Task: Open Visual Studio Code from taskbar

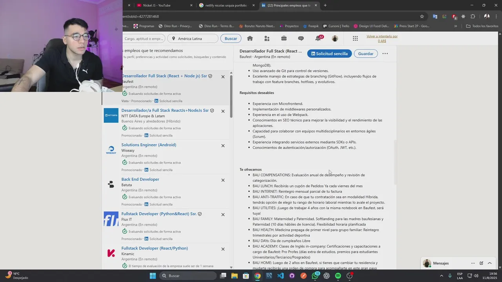Action: click(x=280, y=276)
